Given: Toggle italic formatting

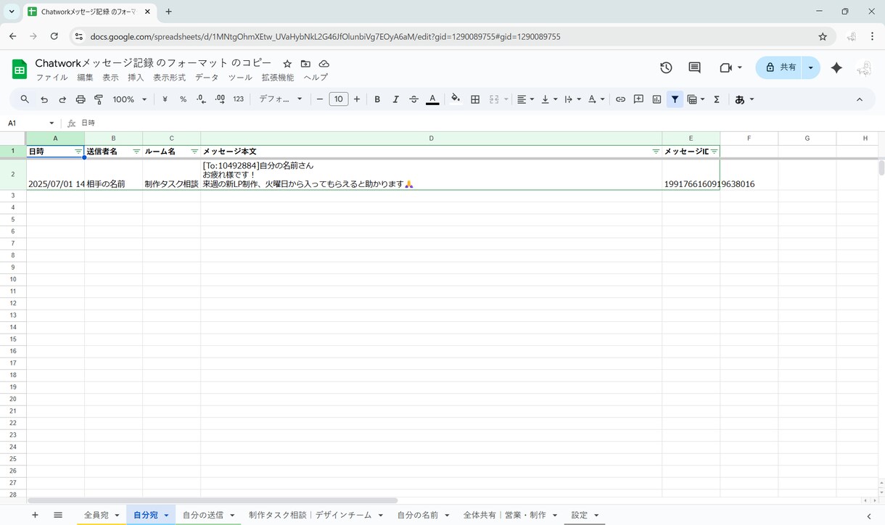Looking at the screenshot, I should (x=395, y=99).
